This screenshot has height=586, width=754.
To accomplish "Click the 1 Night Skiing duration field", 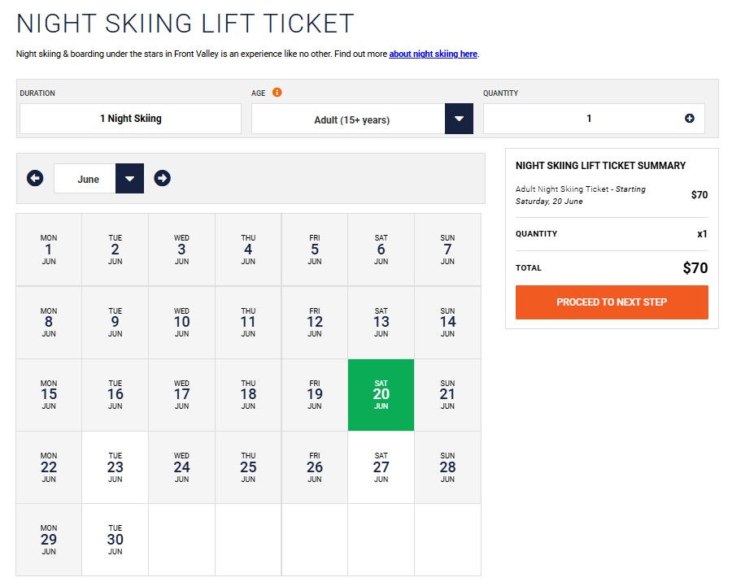I will pyautogui.click(x=130, y=119).
